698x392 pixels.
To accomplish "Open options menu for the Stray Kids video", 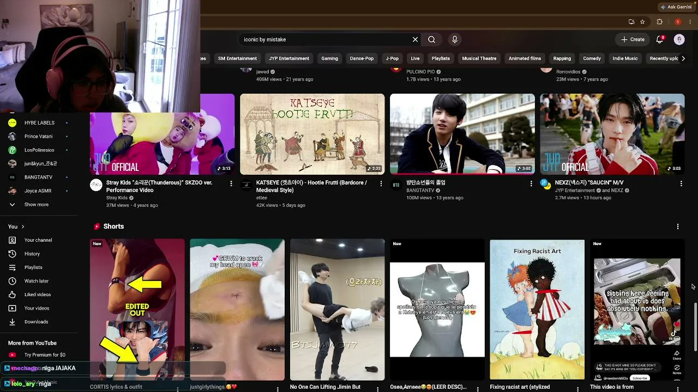I will coord(231,184).
